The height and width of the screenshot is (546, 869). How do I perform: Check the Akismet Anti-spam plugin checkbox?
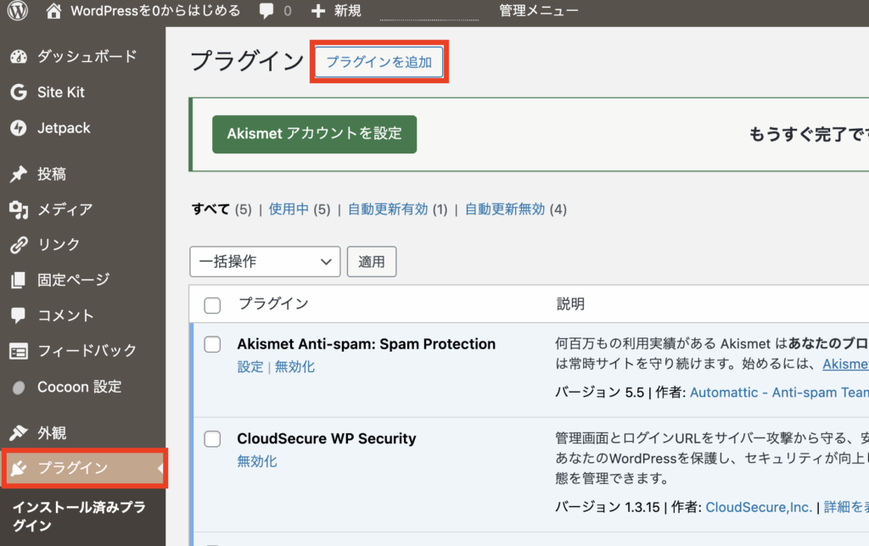tap(212, 344)
